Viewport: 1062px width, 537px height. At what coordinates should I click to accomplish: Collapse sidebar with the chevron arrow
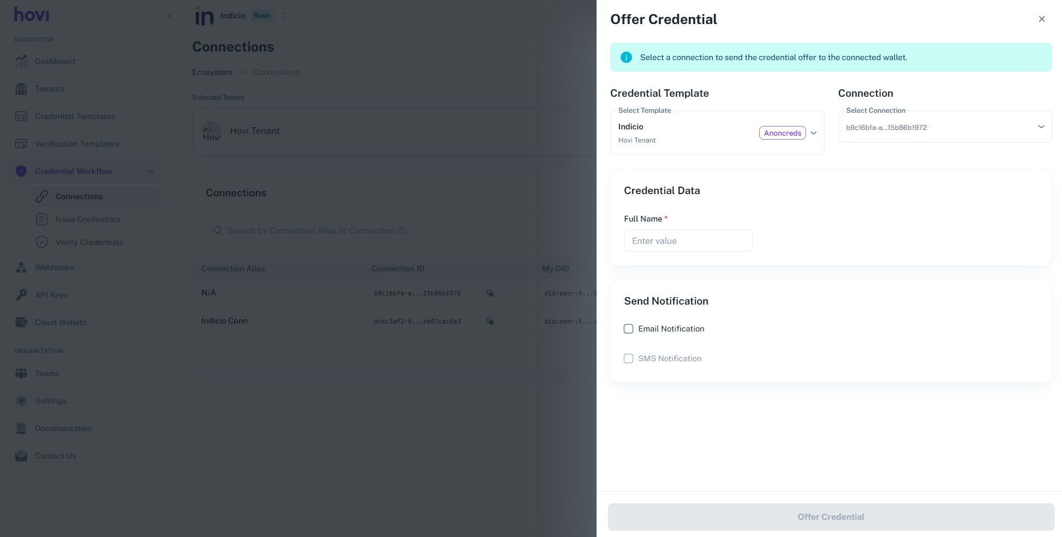(x=169, y=16)
